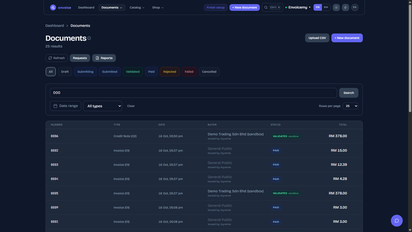This screenshot has width=412, height=232.
Task: Filter by Submitting status
Action: click(85, 72)
